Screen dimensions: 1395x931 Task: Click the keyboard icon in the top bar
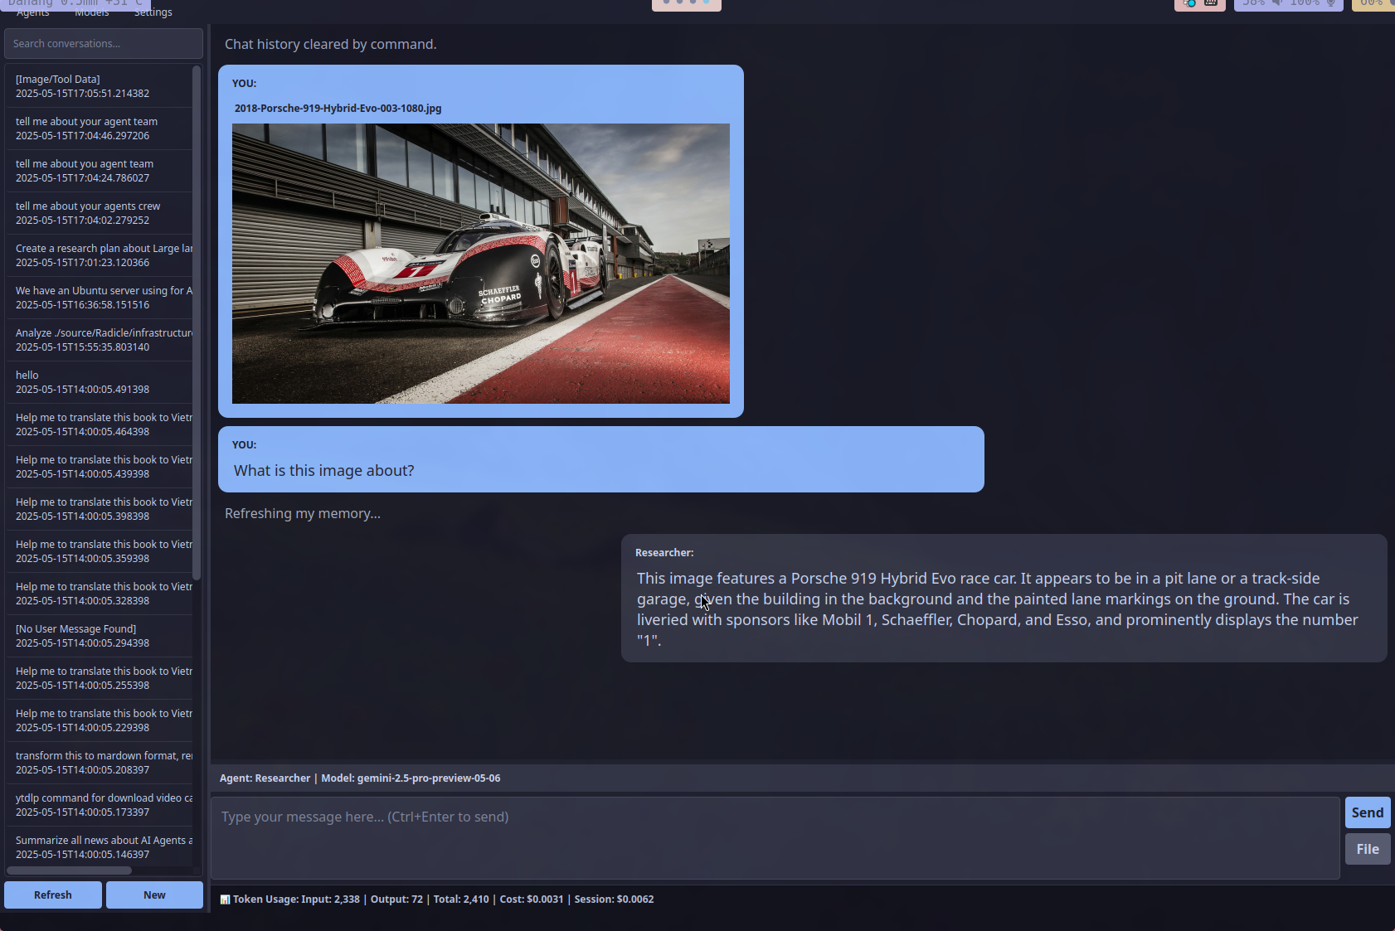tap(1211, 2)
